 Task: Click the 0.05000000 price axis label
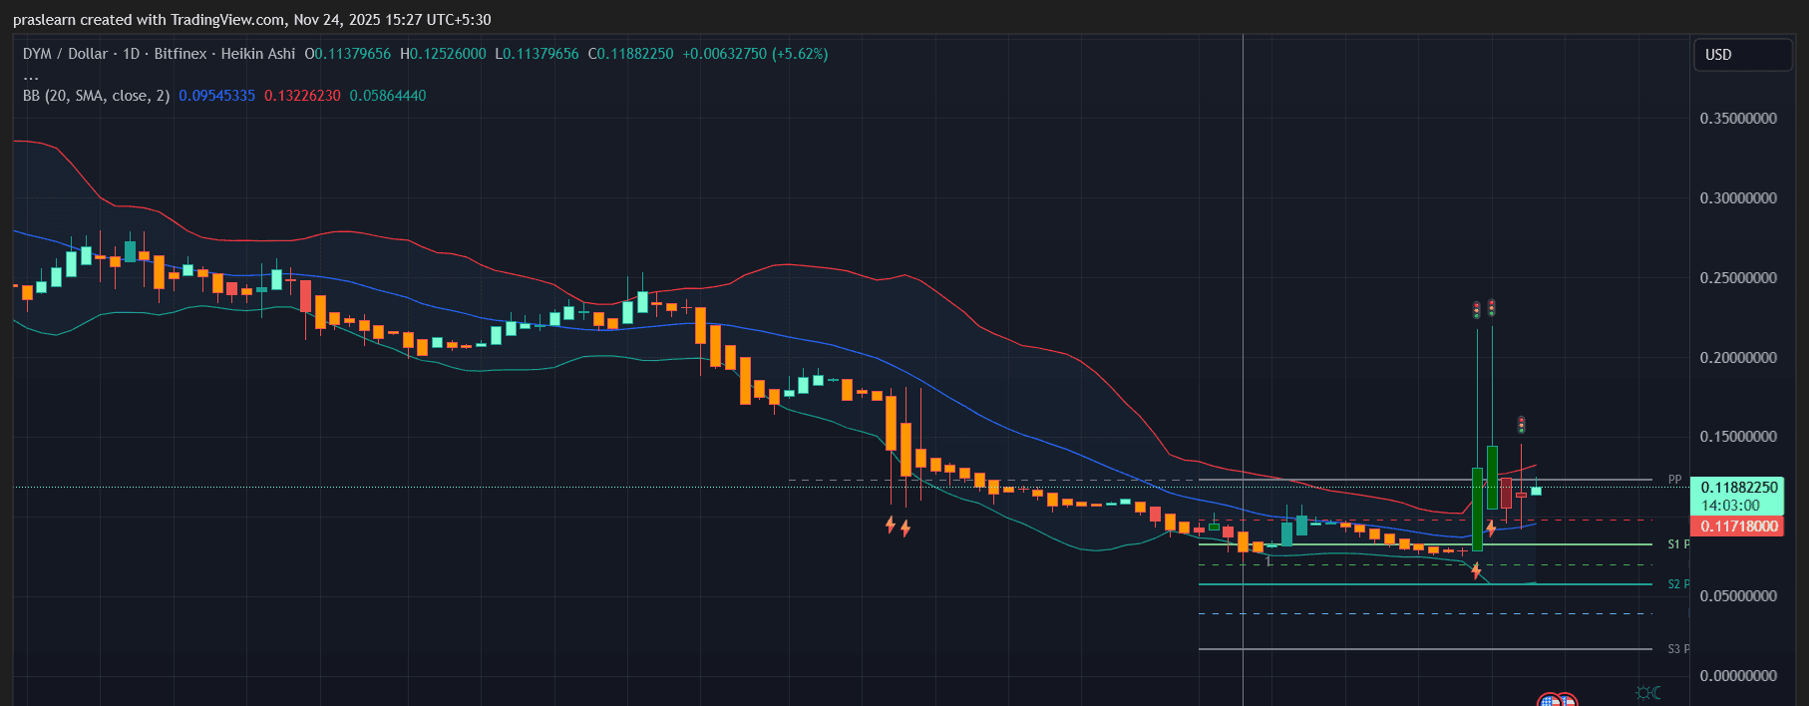[x=1738, y=596]
